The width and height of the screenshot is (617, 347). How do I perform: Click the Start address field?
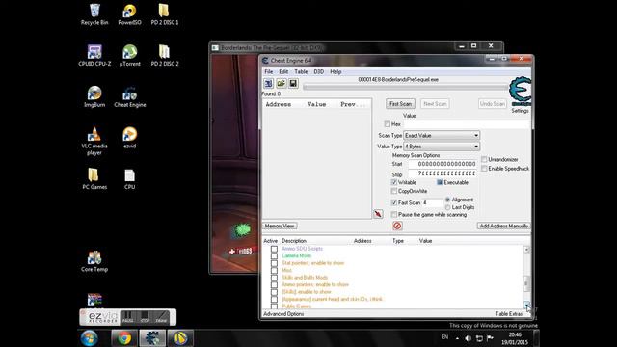tap(443, 164)
